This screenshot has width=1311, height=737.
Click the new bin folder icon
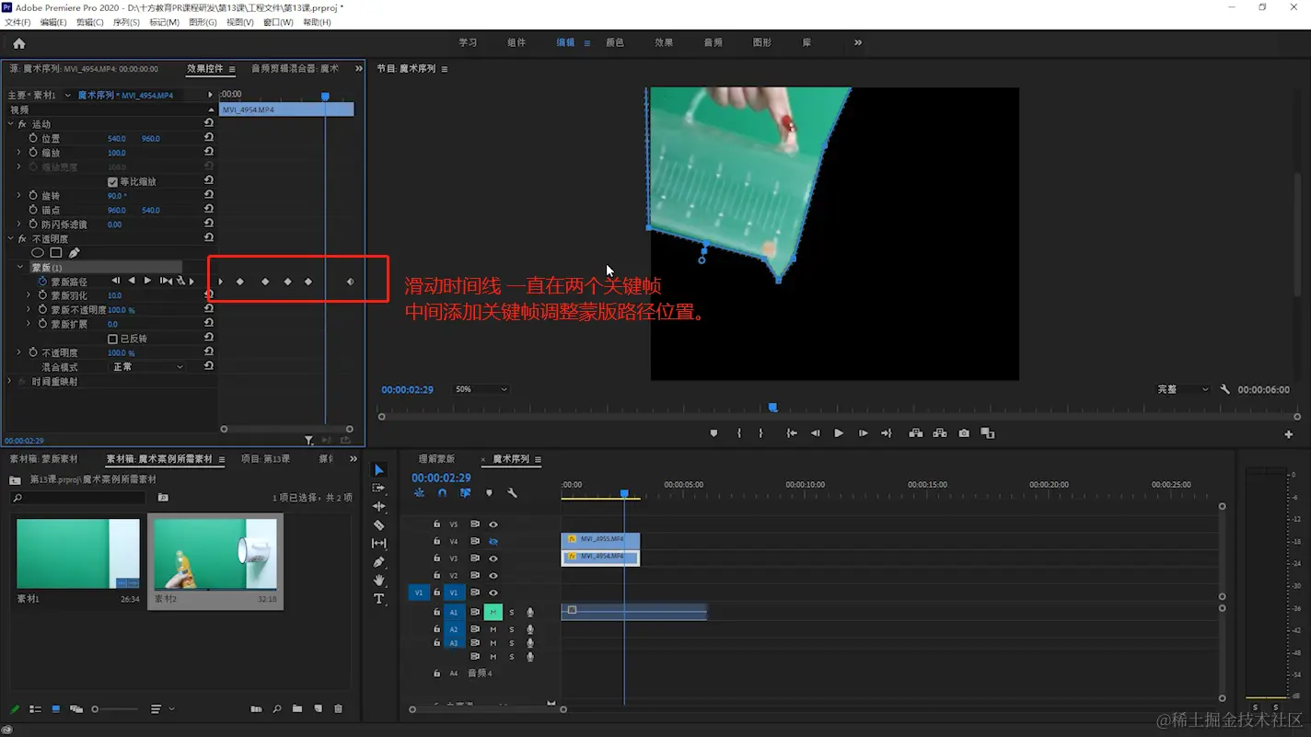click(297, 709)
